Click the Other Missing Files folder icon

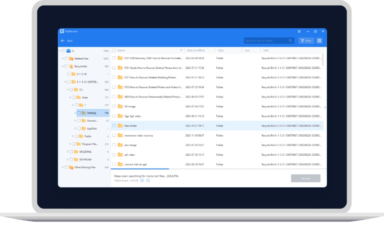tap(71, 167)
